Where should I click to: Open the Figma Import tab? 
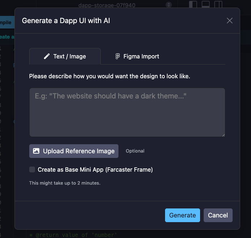(137, 56)
